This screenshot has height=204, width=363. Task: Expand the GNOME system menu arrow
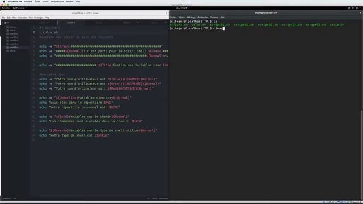[360, 8]
